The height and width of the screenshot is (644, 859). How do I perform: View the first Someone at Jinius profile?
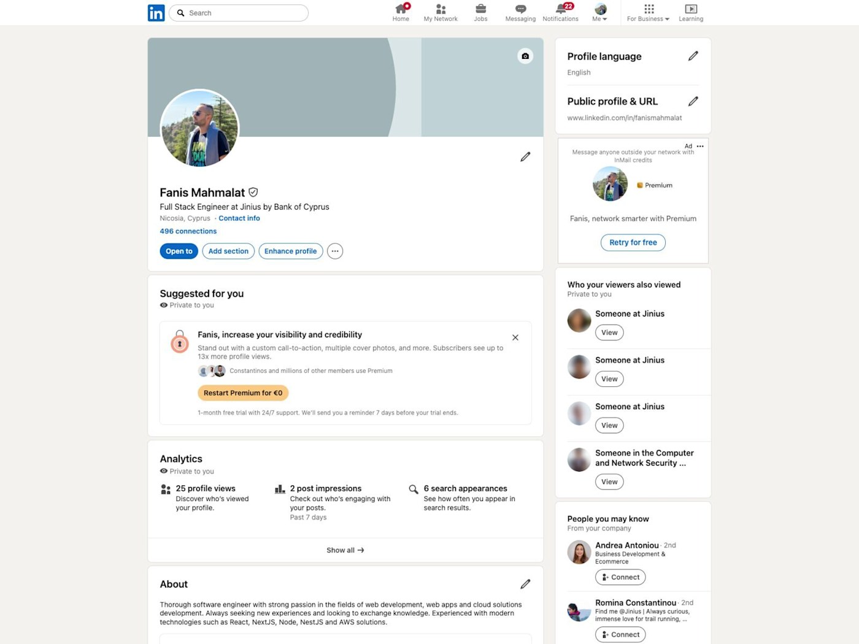pyautogui.click(x=609, y=332)
